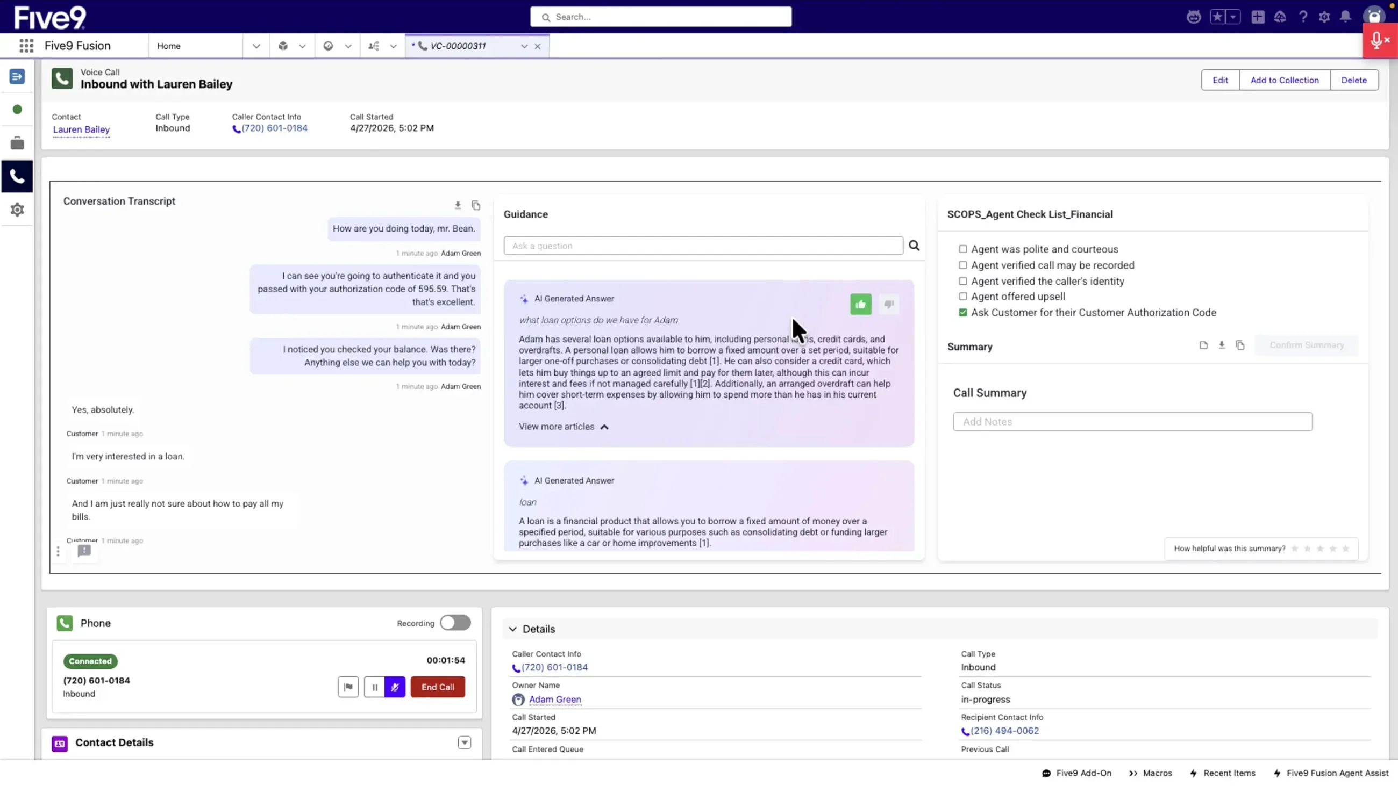Open favorites list dropdown arrow
1398x786 pixels.
[x=1233, y=17]
